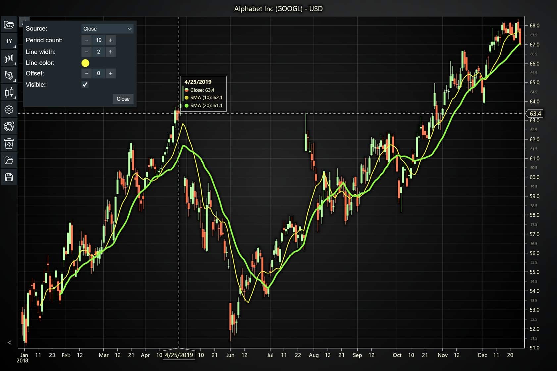Screen dimensions: 557x371
Task: Uncheck the Visible checkbox
Action: click(x=85, y=84)
